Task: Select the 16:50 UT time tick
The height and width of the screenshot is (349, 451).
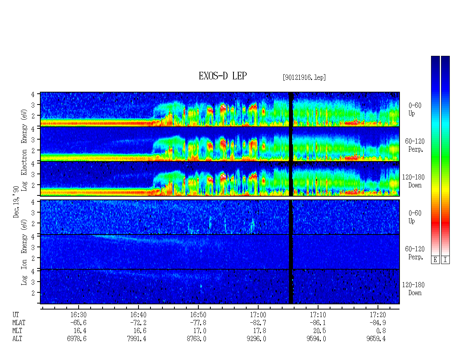Action: (x=198, y=315)
